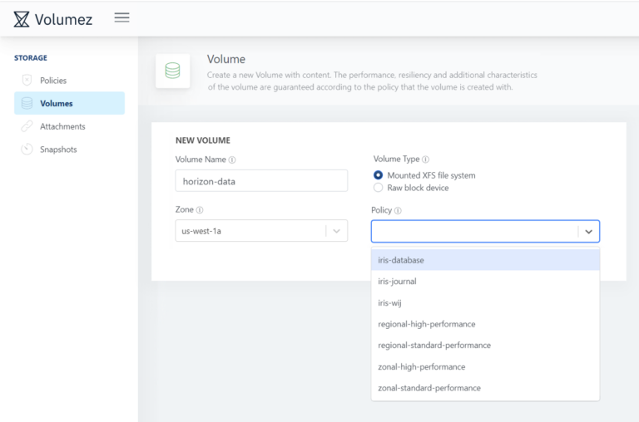Screen dimensions: 639x422
Task: Click info icon next to Volume Name
Action: [232, 160]
